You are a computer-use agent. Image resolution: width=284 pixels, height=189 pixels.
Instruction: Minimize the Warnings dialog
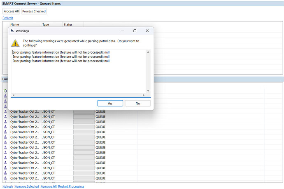point(122,31)
